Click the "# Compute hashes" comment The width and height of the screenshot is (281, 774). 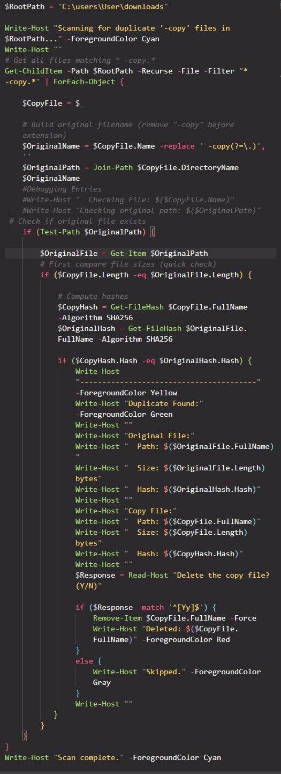[x=93, y=296]
